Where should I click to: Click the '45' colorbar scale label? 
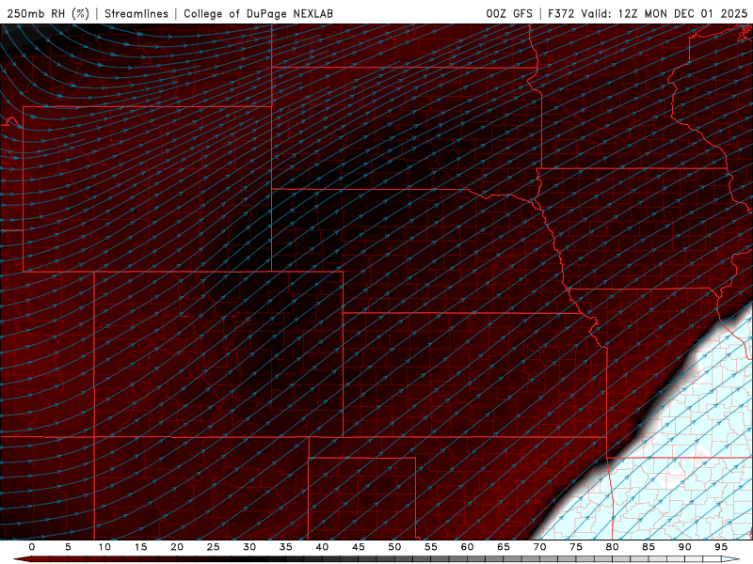point(358,547)
